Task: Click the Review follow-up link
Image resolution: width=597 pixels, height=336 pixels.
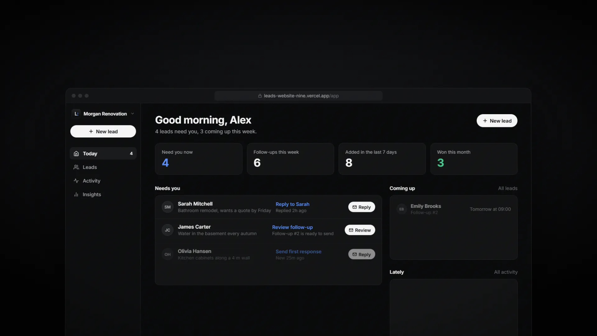Action: (292, 227)
